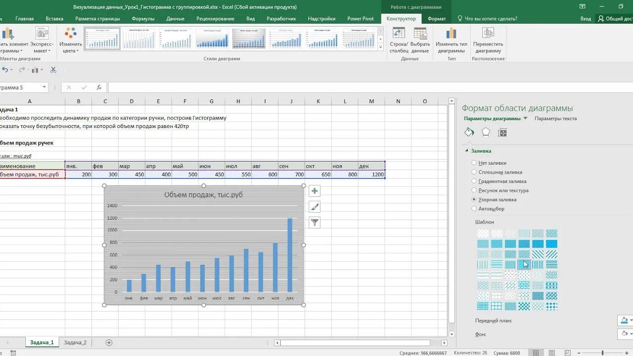This screenshot has height=356, width=633.
Task: Click the Chart Elements plus button
Action: pyautogui.click(x=315, y=191)
